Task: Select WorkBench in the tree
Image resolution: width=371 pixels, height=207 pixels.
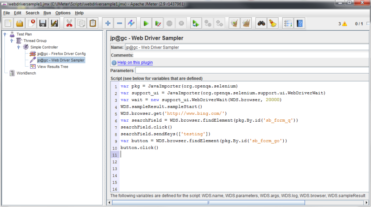Action: pyautogui.click(x=26, y=73)
